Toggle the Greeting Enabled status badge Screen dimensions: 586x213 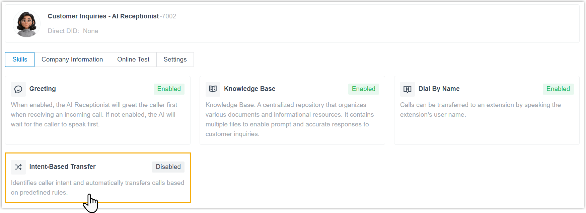coord(169,89)
